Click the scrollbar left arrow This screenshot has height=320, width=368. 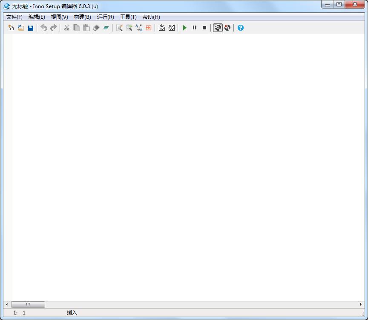point(7,304)
